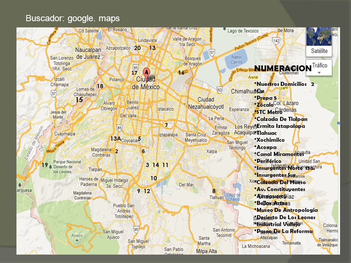Select '*Av. Constituyentes' in the legend

pyautogui.click(x=280, y=189)
